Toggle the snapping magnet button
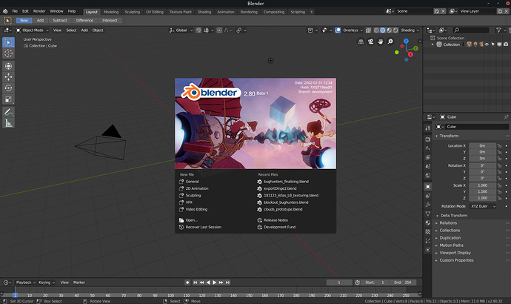This screenshot has height=304, width=511. click(198, 30)
